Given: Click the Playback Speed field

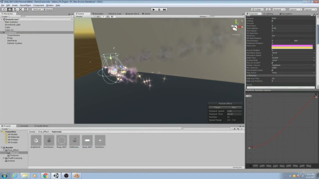Looking at the screenshot, I should 234,111.
